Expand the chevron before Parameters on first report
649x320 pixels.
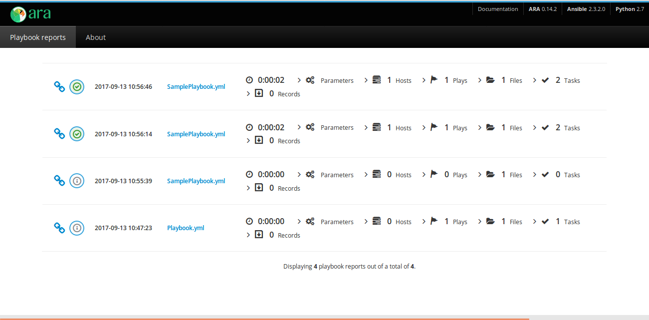pyautogui.click(x=299, y=79)
